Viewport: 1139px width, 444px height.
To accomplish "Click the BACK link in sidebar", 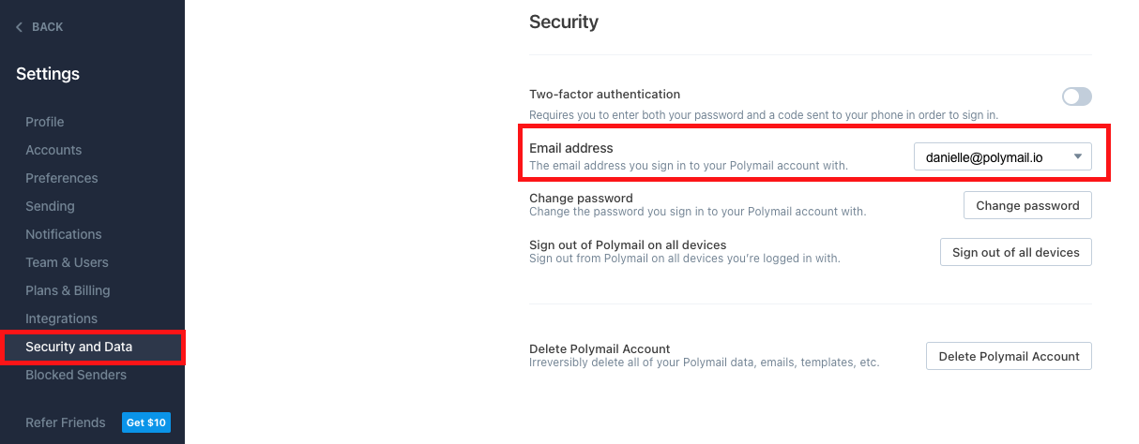I will [x=47, y=27].
